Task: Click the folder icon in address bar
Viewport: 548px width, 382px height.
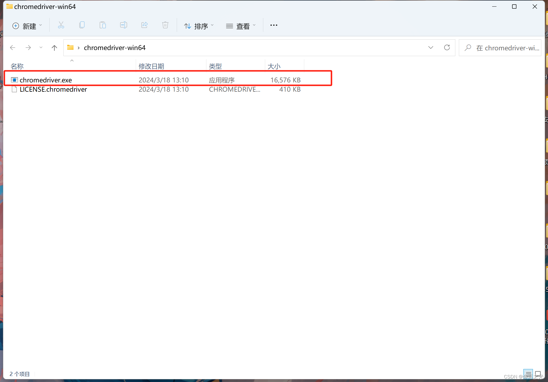Action: tap(70, 47)
